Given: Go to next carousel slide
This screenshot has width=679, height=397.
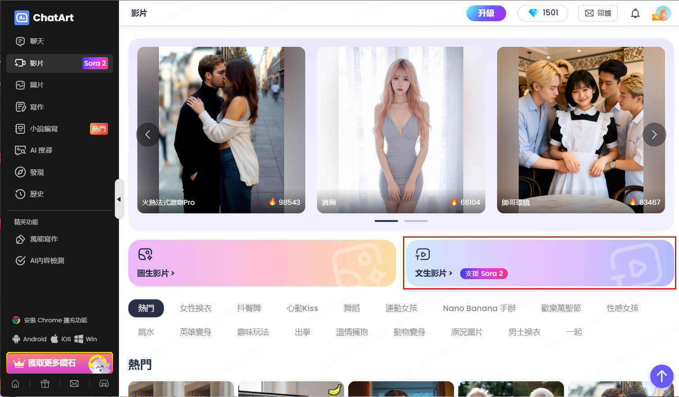Looking at the screenshot, I should click(x=654, y=135).
